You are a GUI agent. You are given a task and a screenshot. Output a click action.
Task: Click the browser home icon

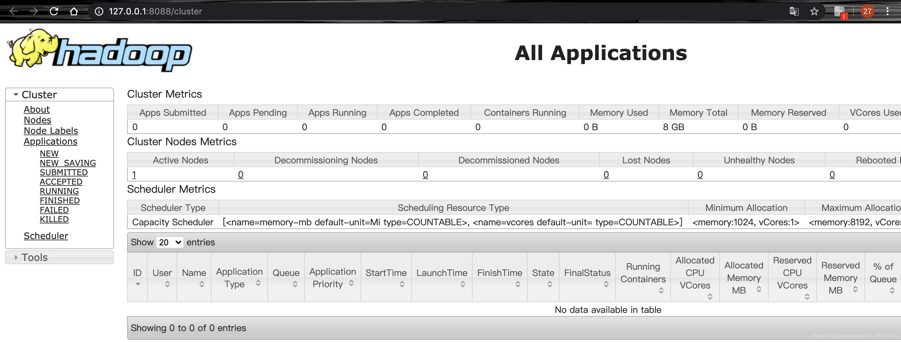[x=74, y=11]
